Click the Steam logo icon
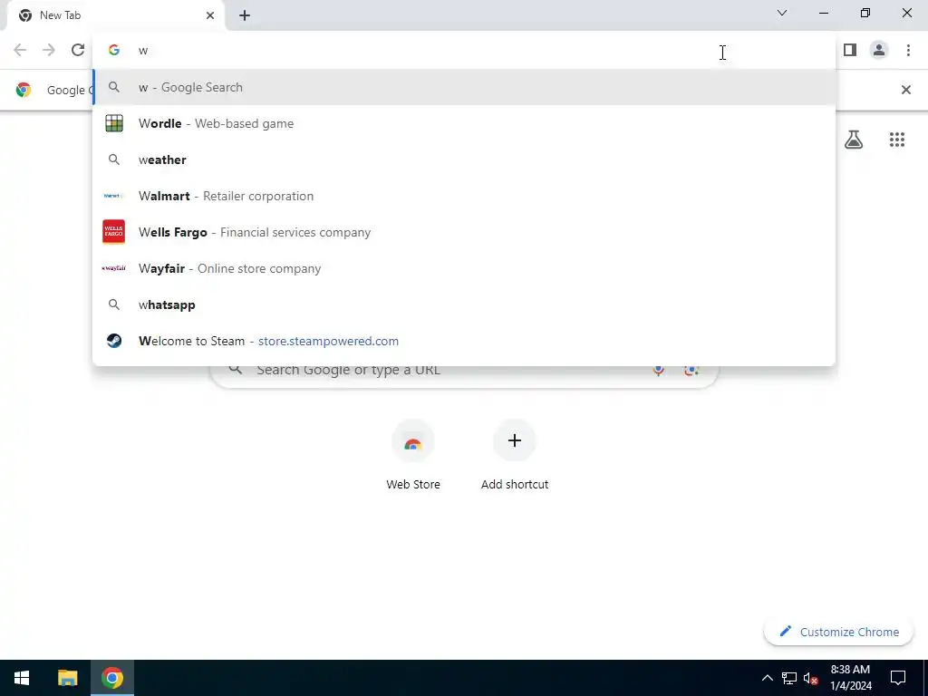Image resolution: width=928 pixels, height=696 pixels. coord(114,341)
